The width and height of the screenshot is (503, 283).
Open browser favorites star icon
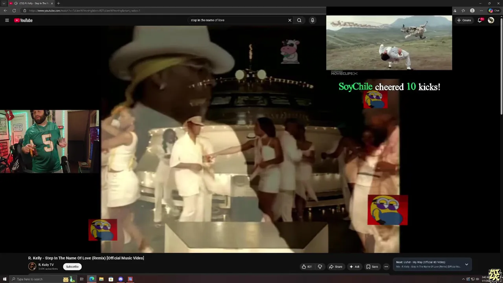[x=463, y=11]
